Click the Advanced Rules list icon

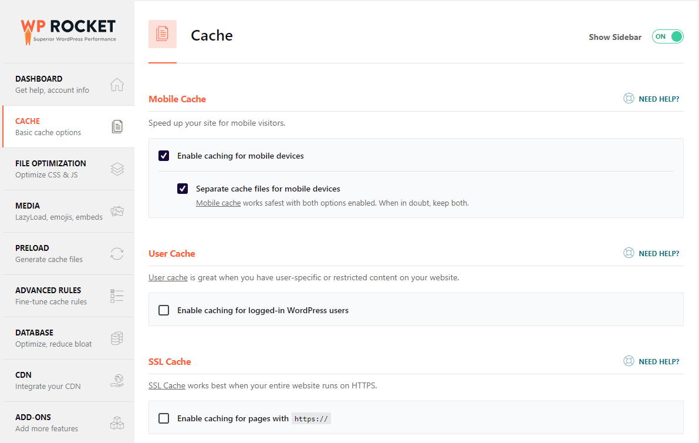click(x=117, y=296)
